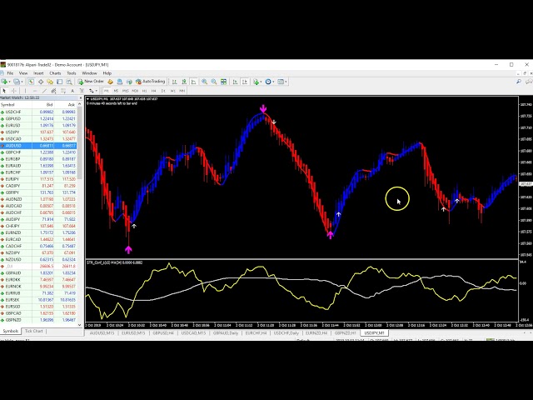
Task: Select the cursor arrow tool
Action: coord(4,90)
